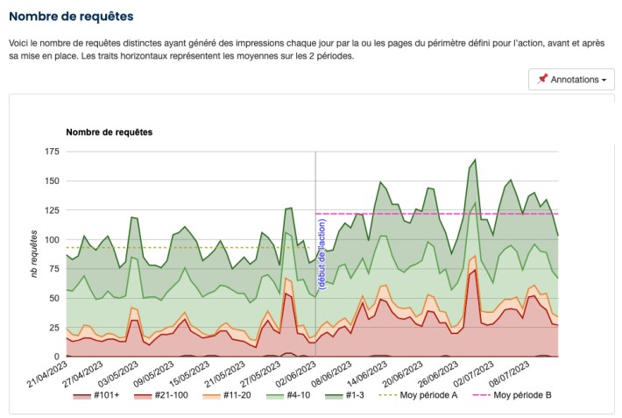Click the bold chart title inside the graph

point(110,132)
